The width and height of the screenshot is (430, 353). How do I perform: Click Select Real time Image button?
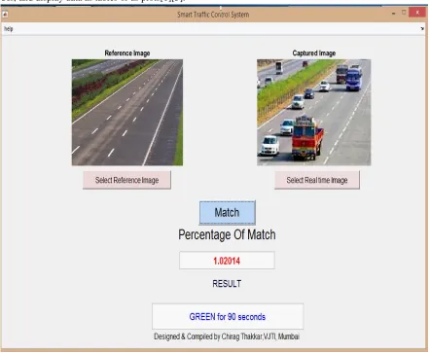pyautogui.click(x=317, y=180)
